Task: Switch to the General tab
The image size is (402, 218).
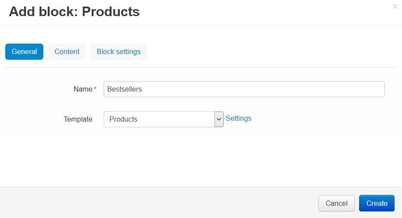Action: pos(24,51)
